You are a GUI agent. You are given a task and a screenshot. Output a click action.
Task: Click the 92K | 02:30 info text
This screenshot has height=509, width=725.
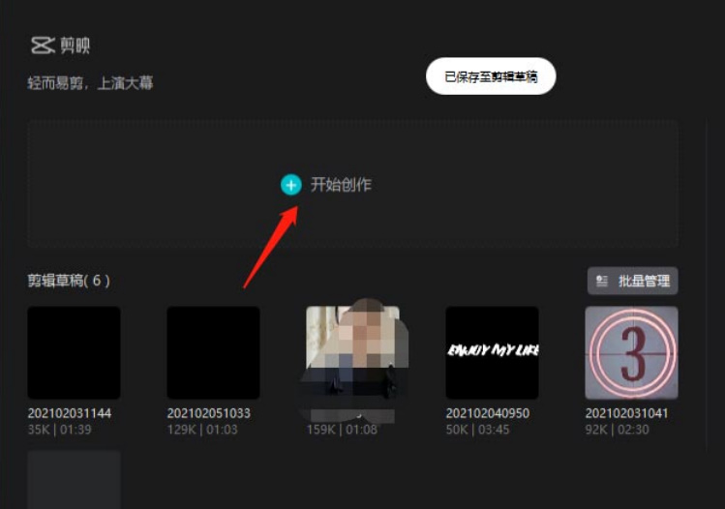tap(618, 430)
